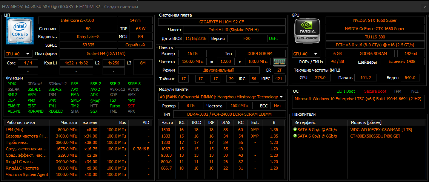Screen dimensions: 429x182
Task: Click the 192-bit memory bus field
Action: coord(411,54)
